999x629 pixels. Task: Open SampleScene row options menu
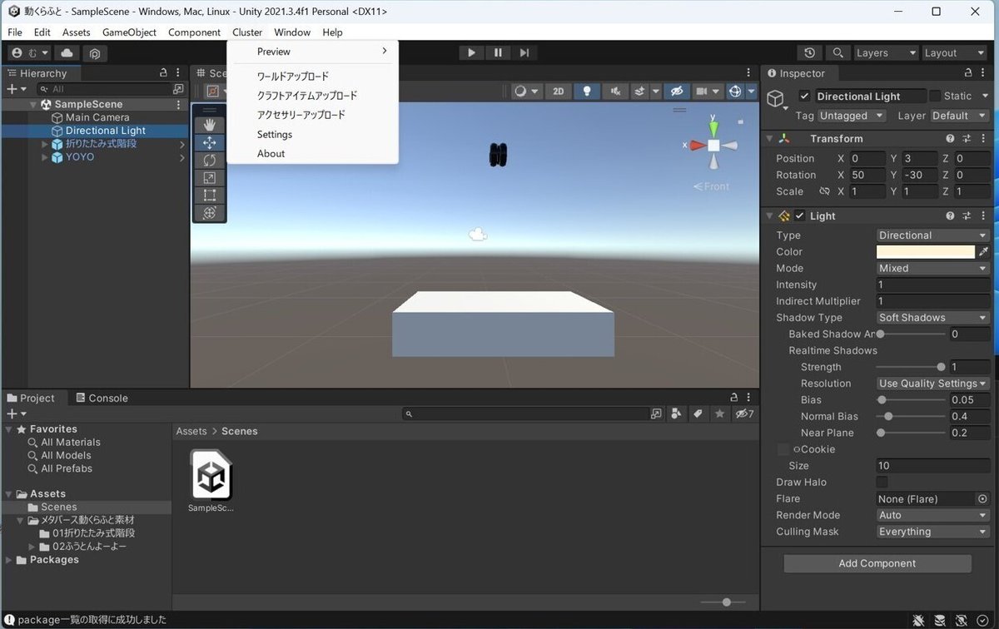(178, 104)
